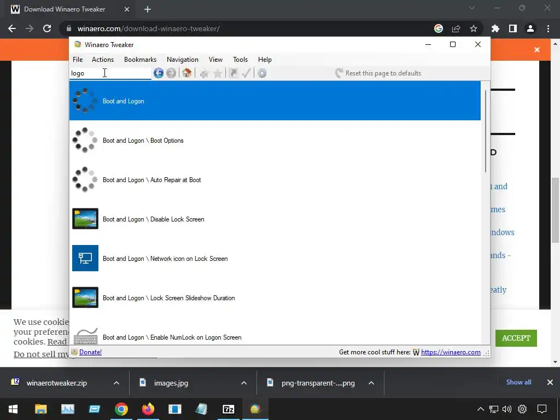Click the grey Forward arrow in Winaero toolbar
Screen dimensions: 560x420
[171, 73]
